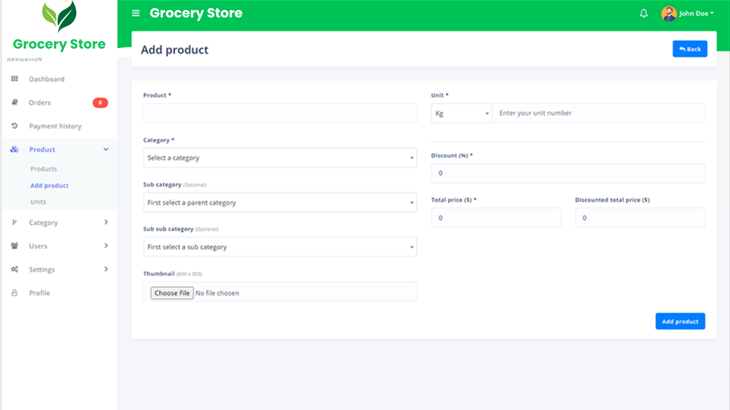Open the Sub category parent dropdown

[x=280, y=202]
